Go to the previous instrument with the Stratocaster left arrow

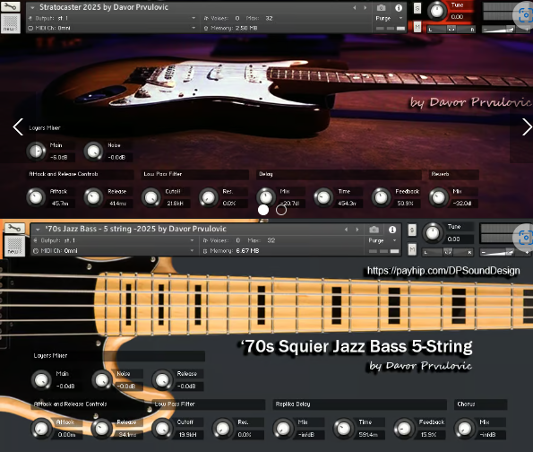click(355, 7)
